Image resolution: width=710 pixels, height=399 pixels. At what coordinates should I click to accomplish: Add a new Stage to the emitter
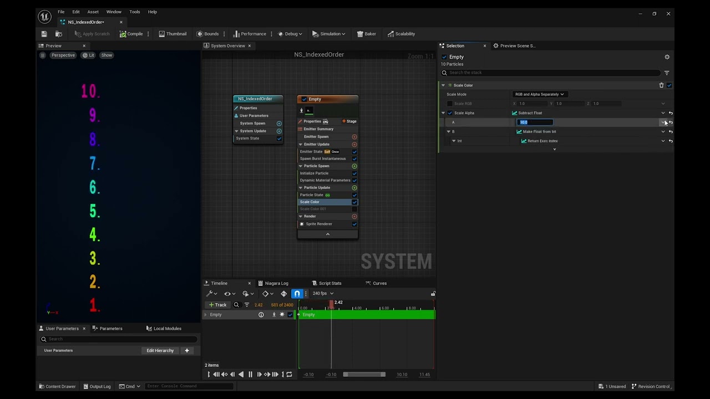[x=349, y=121]
